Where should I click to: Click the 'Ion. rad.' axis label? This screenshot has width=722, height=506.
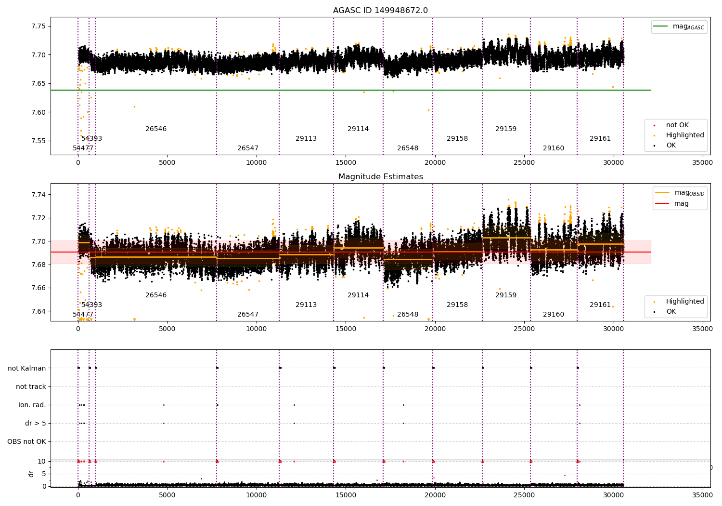tap(32, 405)
